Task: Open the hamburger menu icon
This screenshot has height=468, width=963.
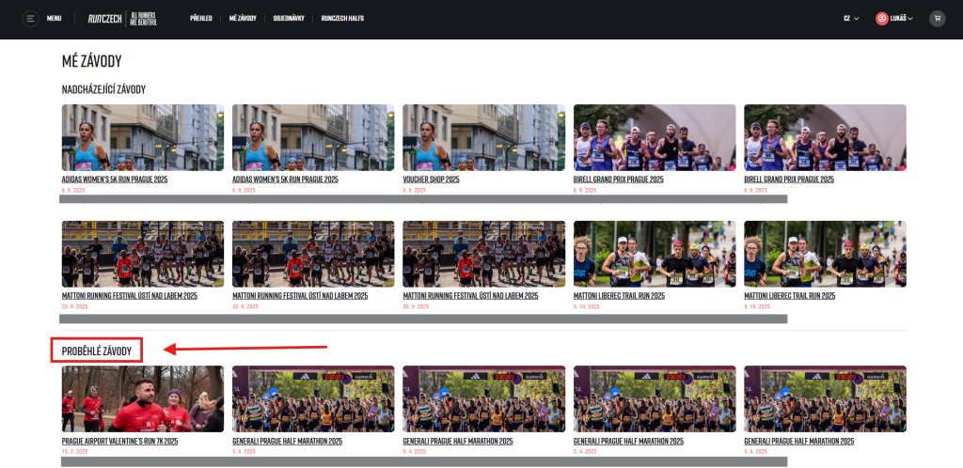Action: (30, 19)
